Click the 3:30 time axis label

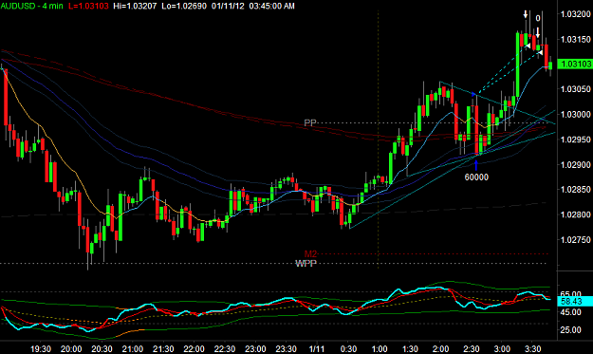pyautogui.click(x=533, y=348)
